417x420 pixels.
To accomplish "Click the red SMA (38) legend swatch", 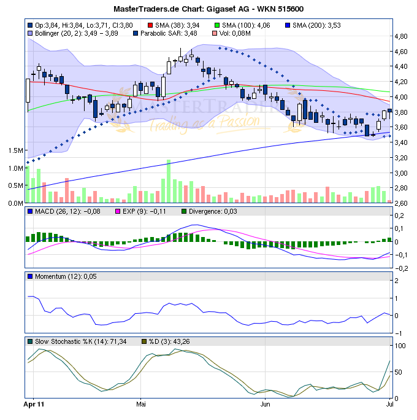I will click(150, 25).
